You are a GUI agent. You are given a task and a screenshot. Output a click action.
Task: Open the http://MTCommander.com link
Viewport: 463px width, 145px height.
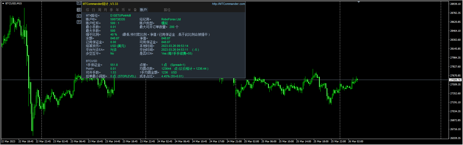(x=228, y=4)
